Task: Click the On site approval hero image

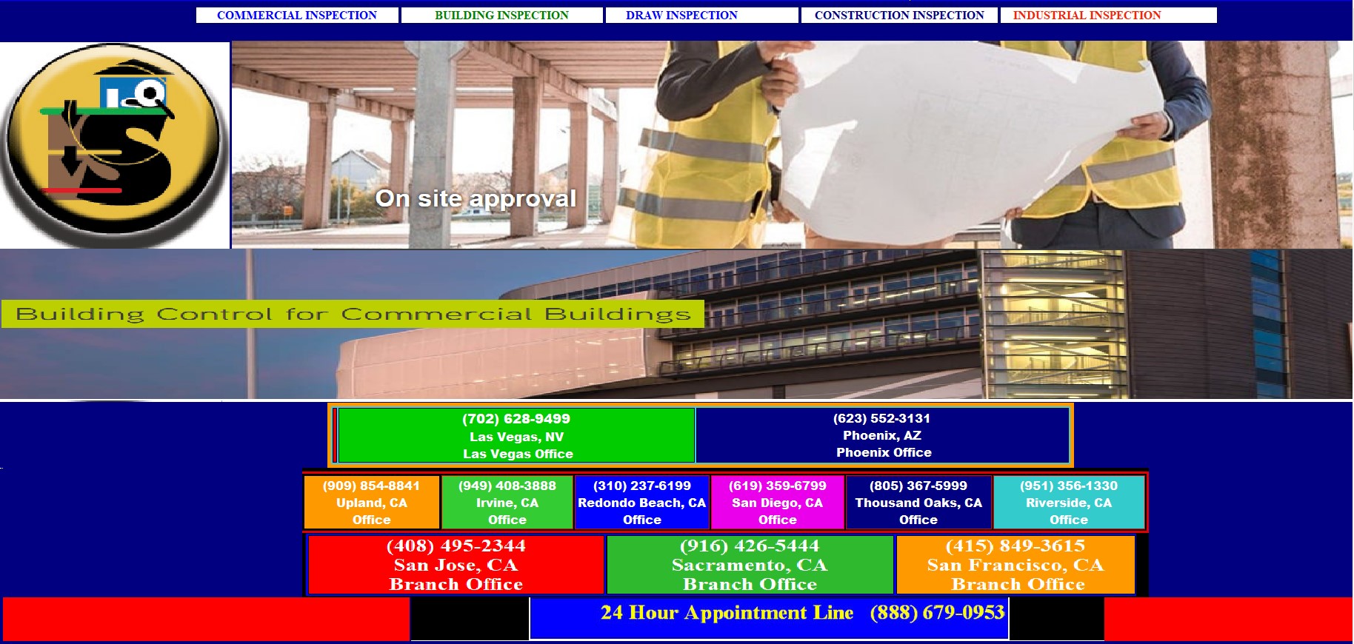Action: (x=790, y=144)
